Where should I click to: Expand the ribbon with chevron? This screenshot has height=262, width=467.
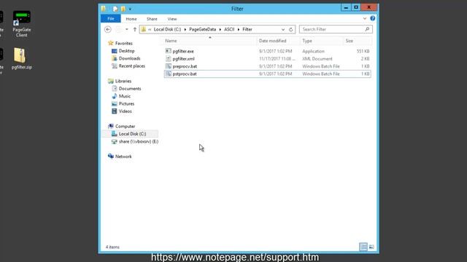365,18
